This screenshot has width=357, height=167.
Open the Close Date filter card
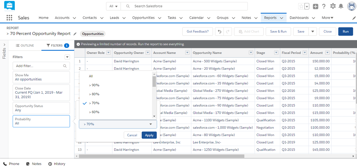41,92
